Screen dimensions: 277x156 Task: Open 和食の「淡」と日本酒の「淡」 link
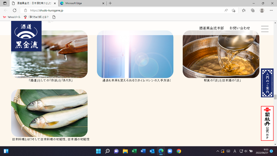(x=222, y=80)
